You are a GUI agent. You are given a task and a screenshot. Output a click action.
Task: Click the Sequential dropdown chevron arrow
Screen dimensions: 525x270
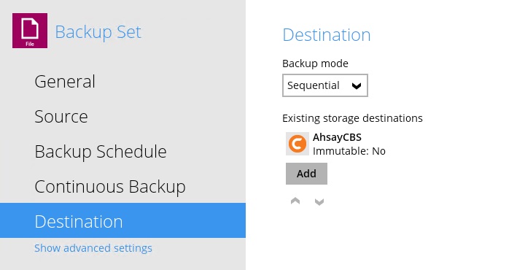pyautogui.click(x=357, y=86)
